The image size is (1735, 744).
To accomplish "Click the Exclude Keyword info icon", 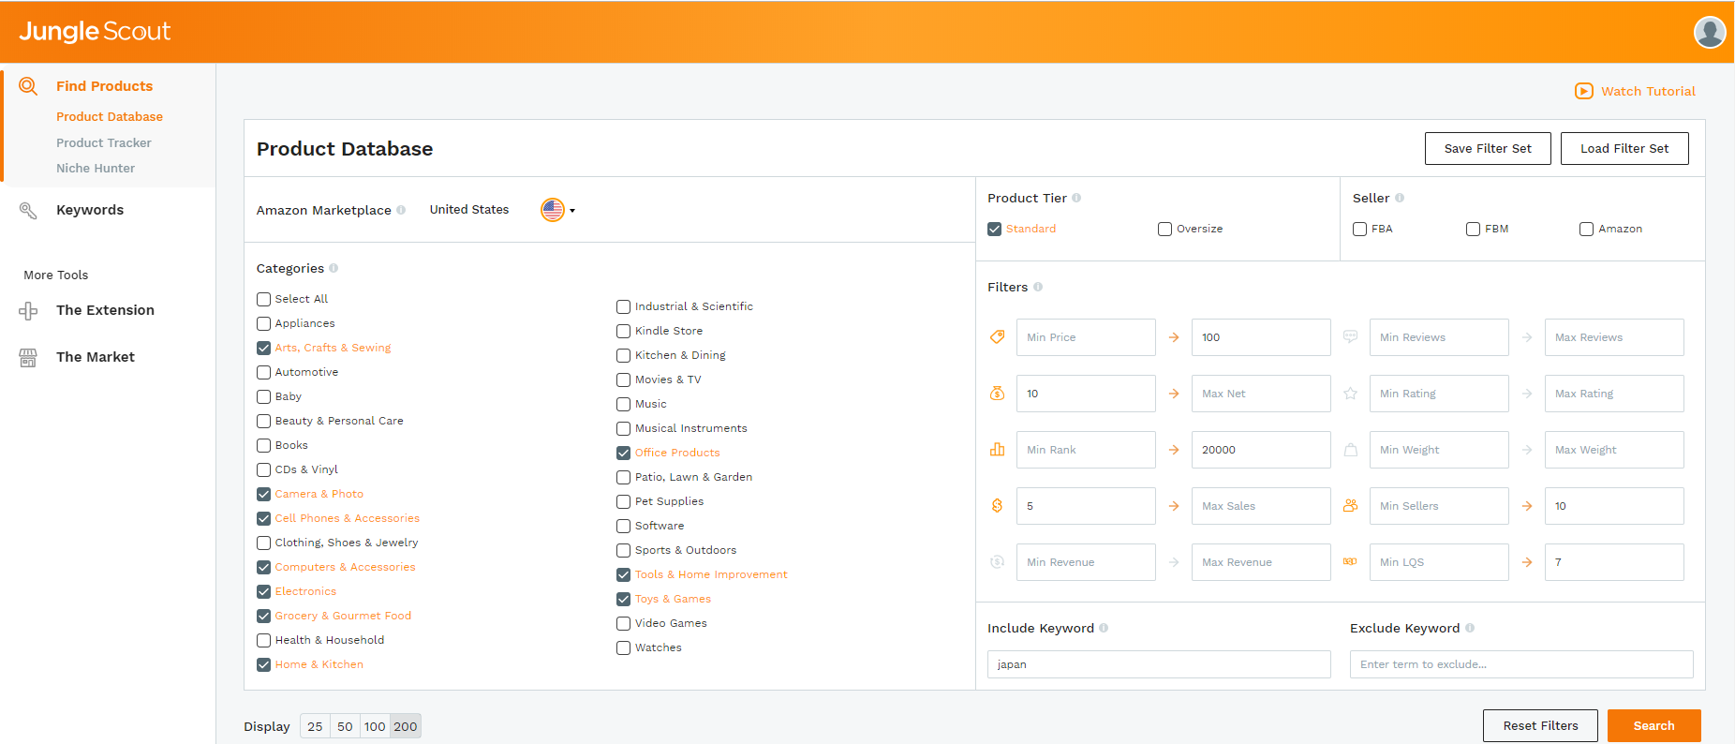I will click(1470, 628).
